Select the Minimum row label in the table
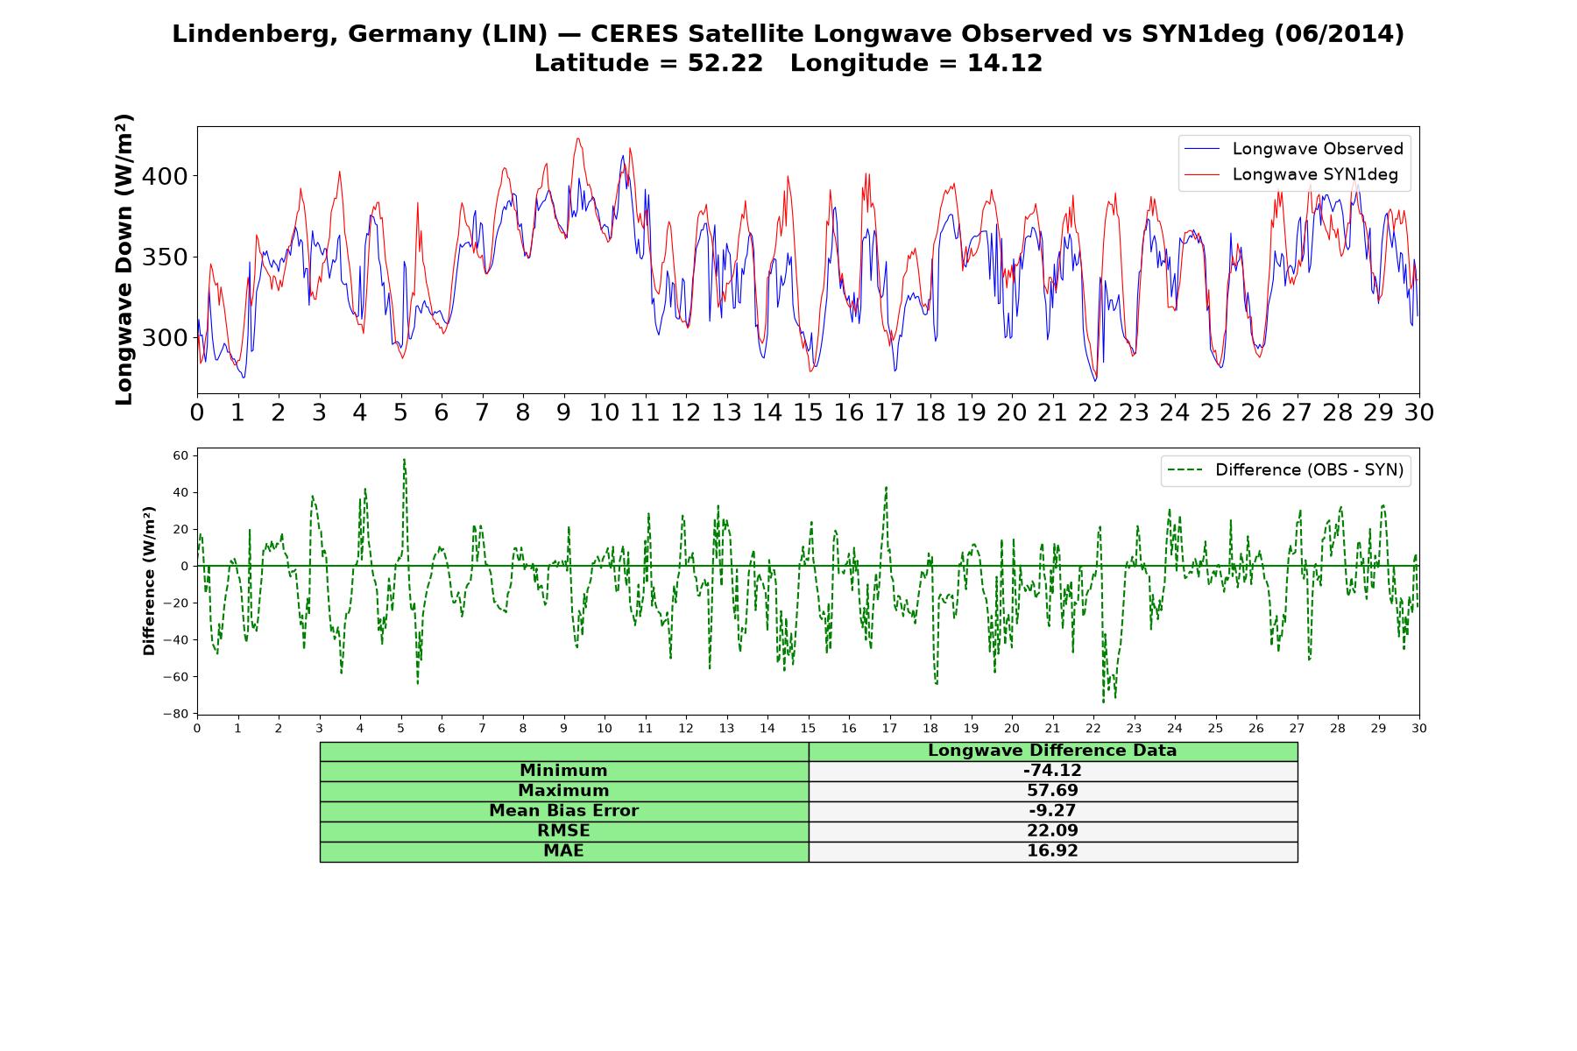Screen dimensions: 1577x1051 [x=563, y=771]
